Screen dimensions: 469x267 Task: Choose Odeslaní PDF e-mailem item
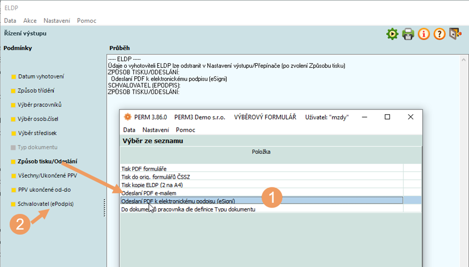click(x=262, y=193)
